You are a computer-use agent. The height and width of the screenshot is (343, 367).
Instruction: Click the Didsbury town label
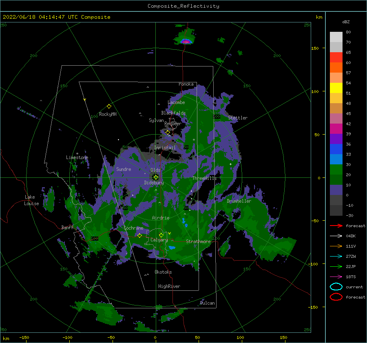154,183
